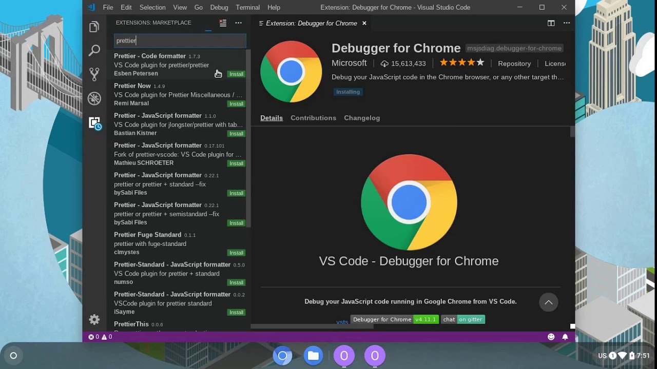Switch to the Contributions tab
The width and height of the screenshot is (657, 369).
point(313,118)
